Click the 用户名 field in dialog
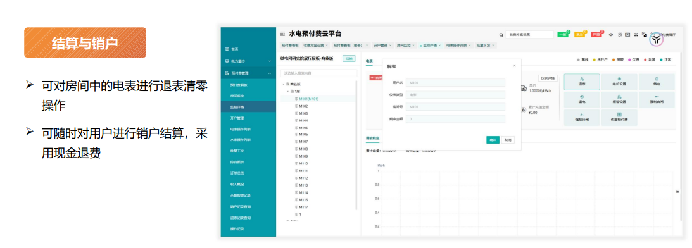Screen dimensions: 692x248 [455, 82]
